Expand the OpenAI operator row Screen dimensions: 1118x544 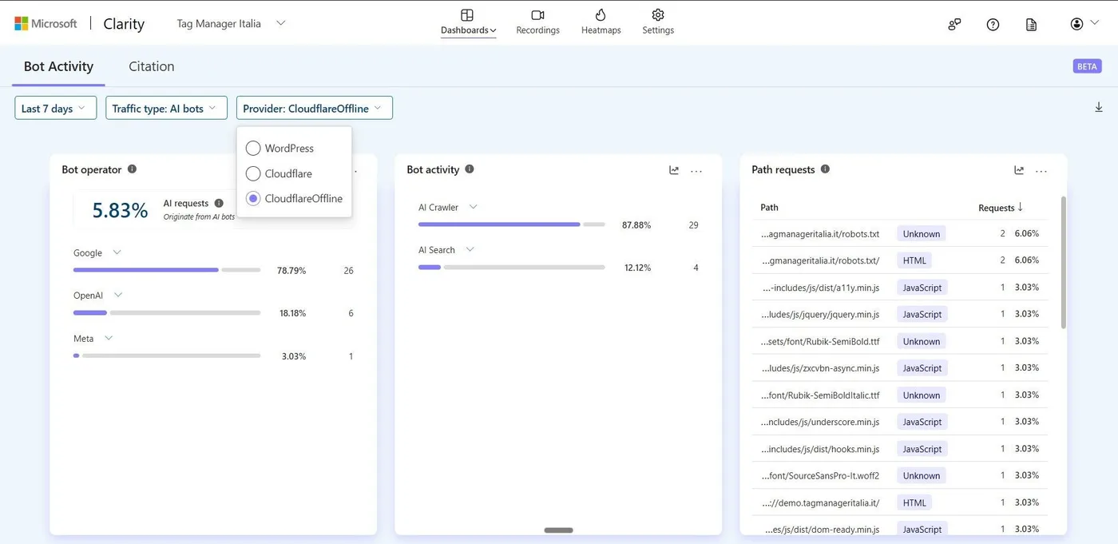(x=118, y=295)
